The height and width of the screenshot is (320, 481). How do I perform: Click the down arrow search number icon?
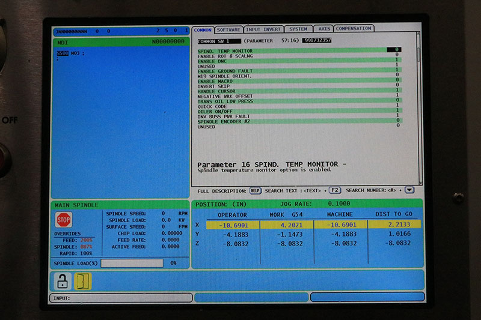pos(409,190)
